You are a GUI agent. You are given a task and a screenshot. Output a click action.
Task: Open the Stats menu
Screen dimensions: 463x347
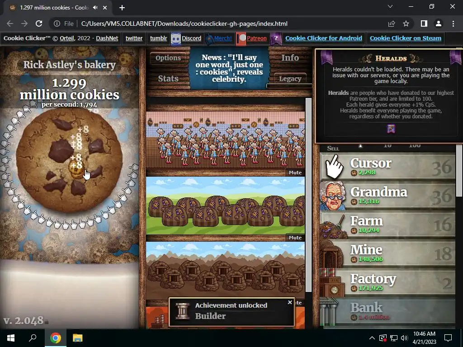pos(168,79)
